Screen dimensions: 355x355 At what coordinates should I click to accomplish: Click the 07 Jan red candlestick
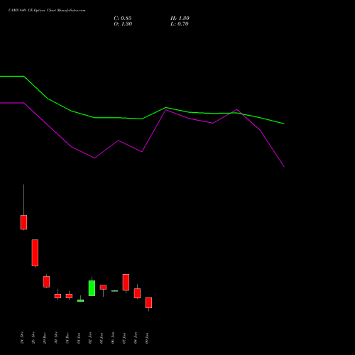[x=126, y=282]
